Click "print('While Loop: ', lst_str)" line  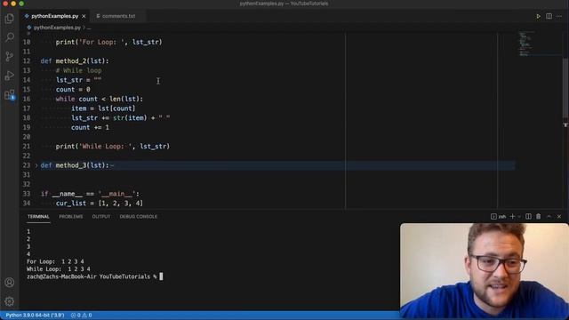click(x=113, y=146)
